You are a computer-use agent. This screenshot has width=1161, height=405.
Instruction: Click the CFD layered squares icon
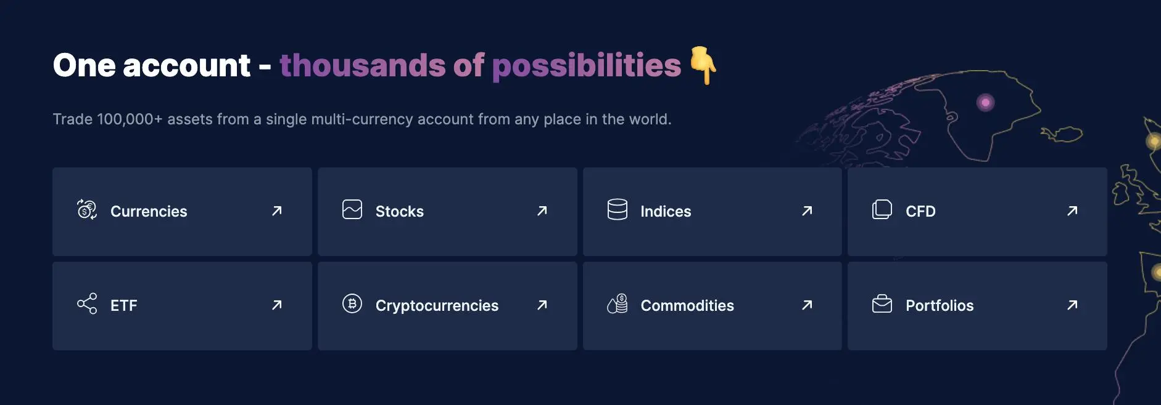[x=882, y=210]
